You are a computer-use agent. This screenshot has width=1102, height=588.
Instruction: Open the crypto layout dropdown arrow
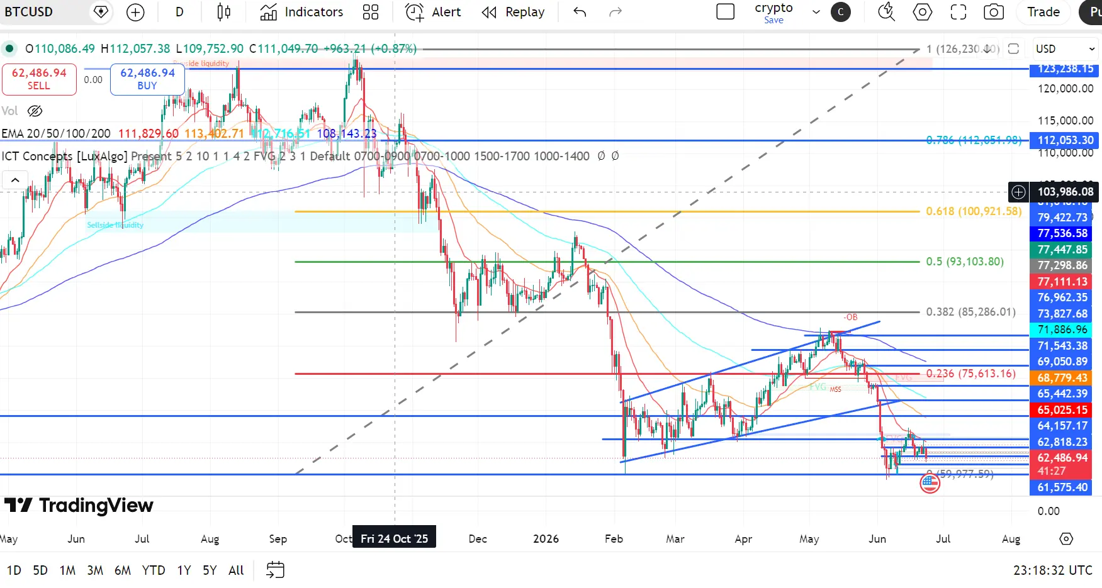point(816,12)
